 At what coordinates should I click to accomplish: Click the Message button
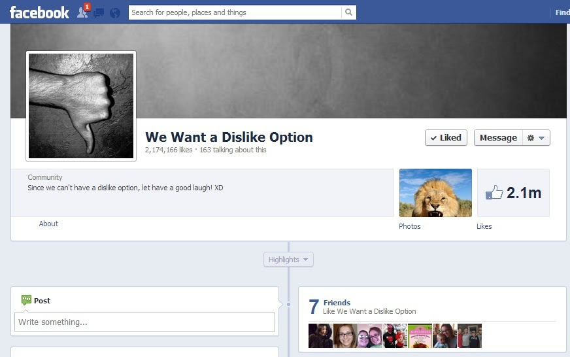498,138
